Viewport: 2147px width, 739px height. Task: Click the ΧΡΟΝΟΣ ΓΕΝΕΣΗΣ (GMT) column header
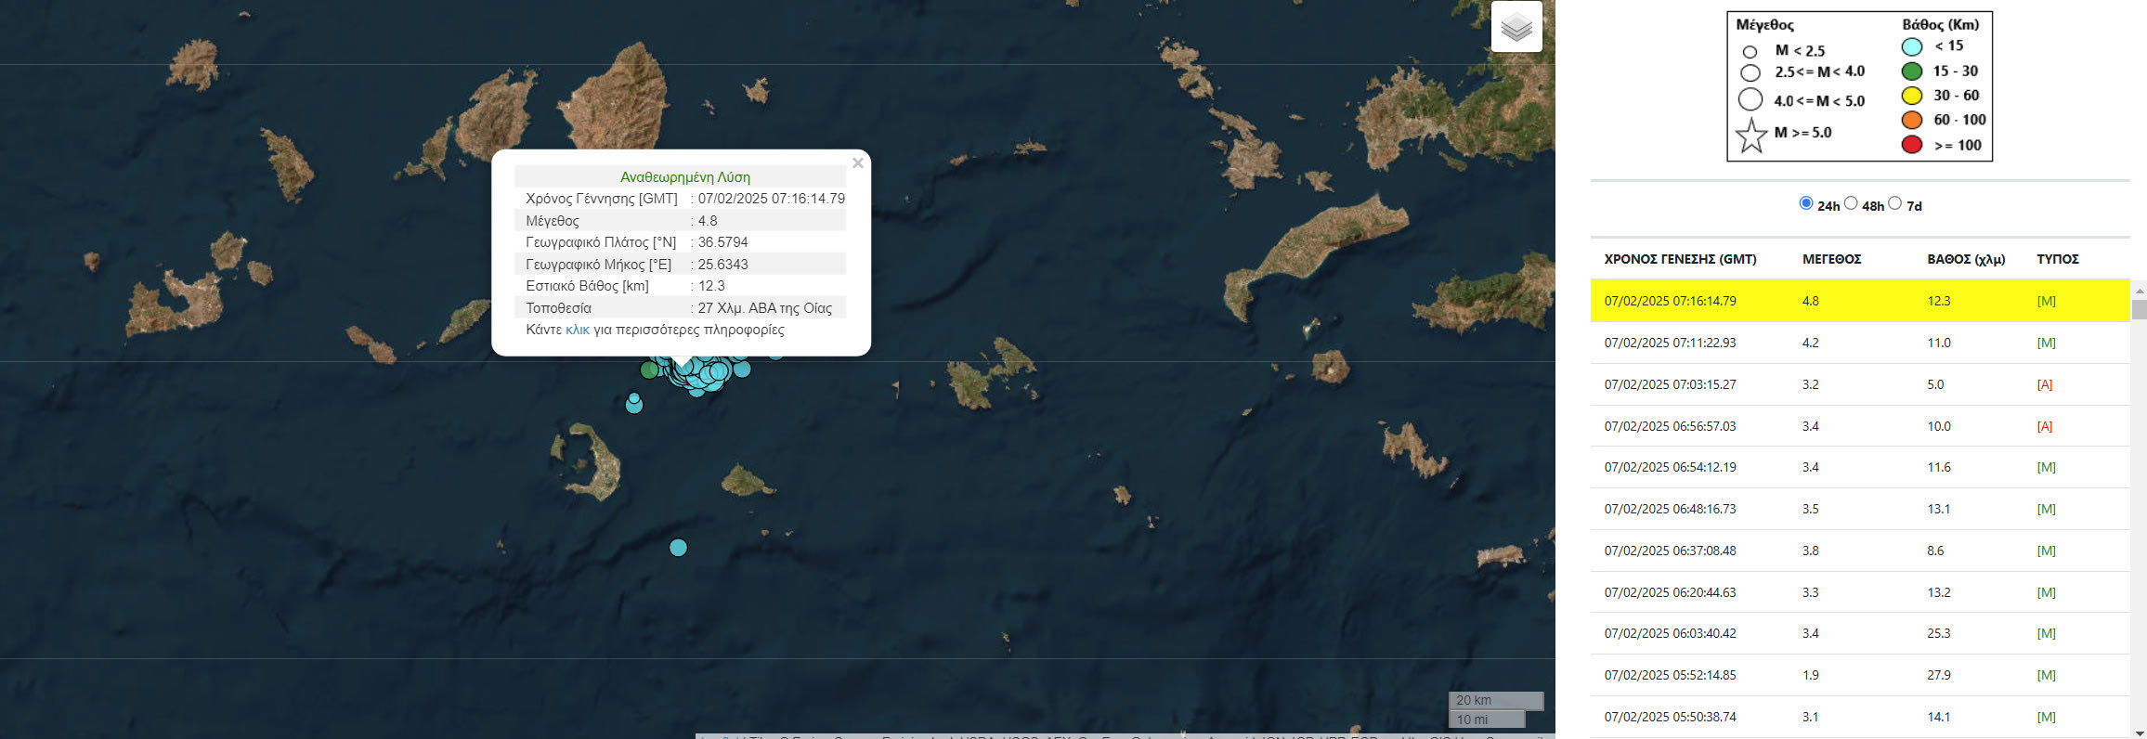[1680, 259]
